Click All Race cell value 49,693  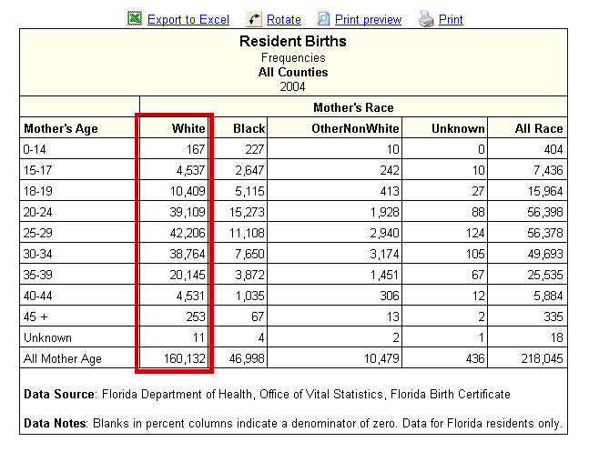pos(545,254)
